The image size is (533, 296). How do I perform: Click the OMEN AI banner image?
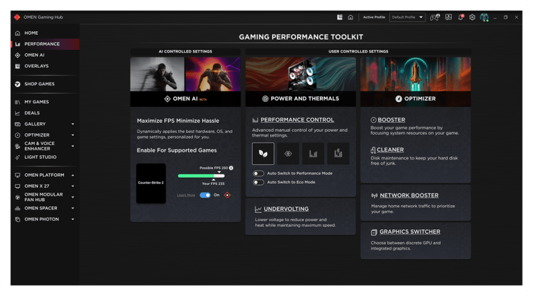coord(185,74)
